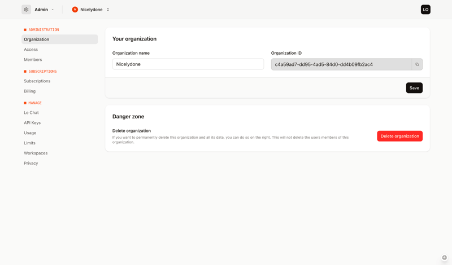Viewport: 452px width, 265px height.
Task: Open Subscriptions in the sidebar
Action: (x=37, y=81)
